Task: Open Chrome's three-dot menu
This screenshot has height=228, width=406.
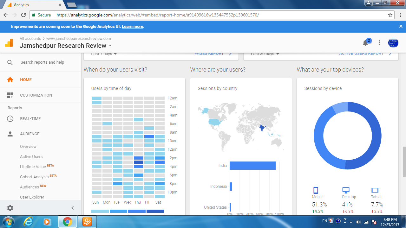Action: (401, 15)
